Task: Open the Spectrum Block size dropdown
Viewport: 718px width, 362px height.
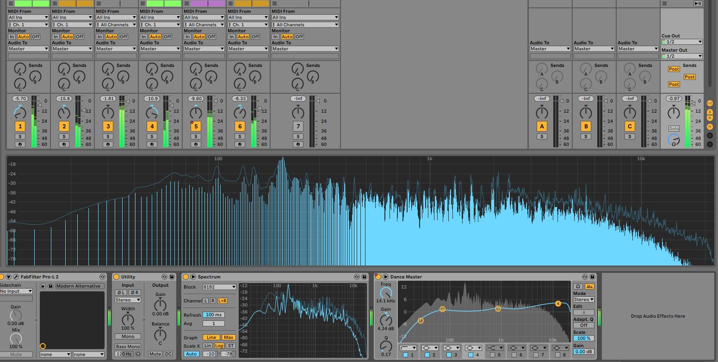Action: pos(219,287)
